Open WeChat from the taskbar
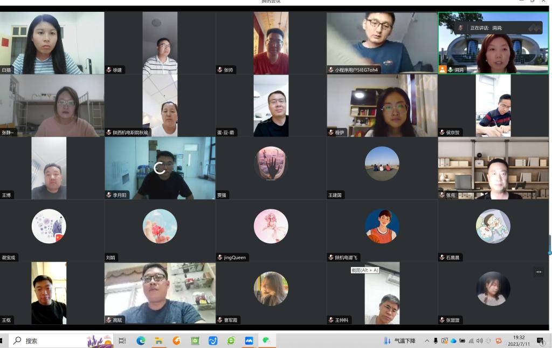This screenshot has width=552, height=348. pos(266,341)
